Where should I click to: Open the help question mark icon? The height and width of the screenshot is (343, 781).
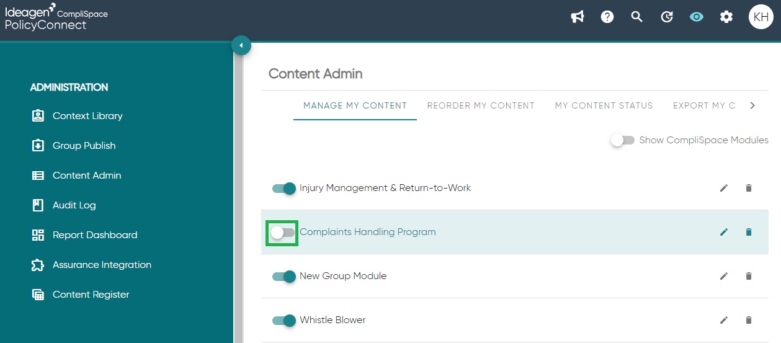pyautogui.click(x=607, y=17)
